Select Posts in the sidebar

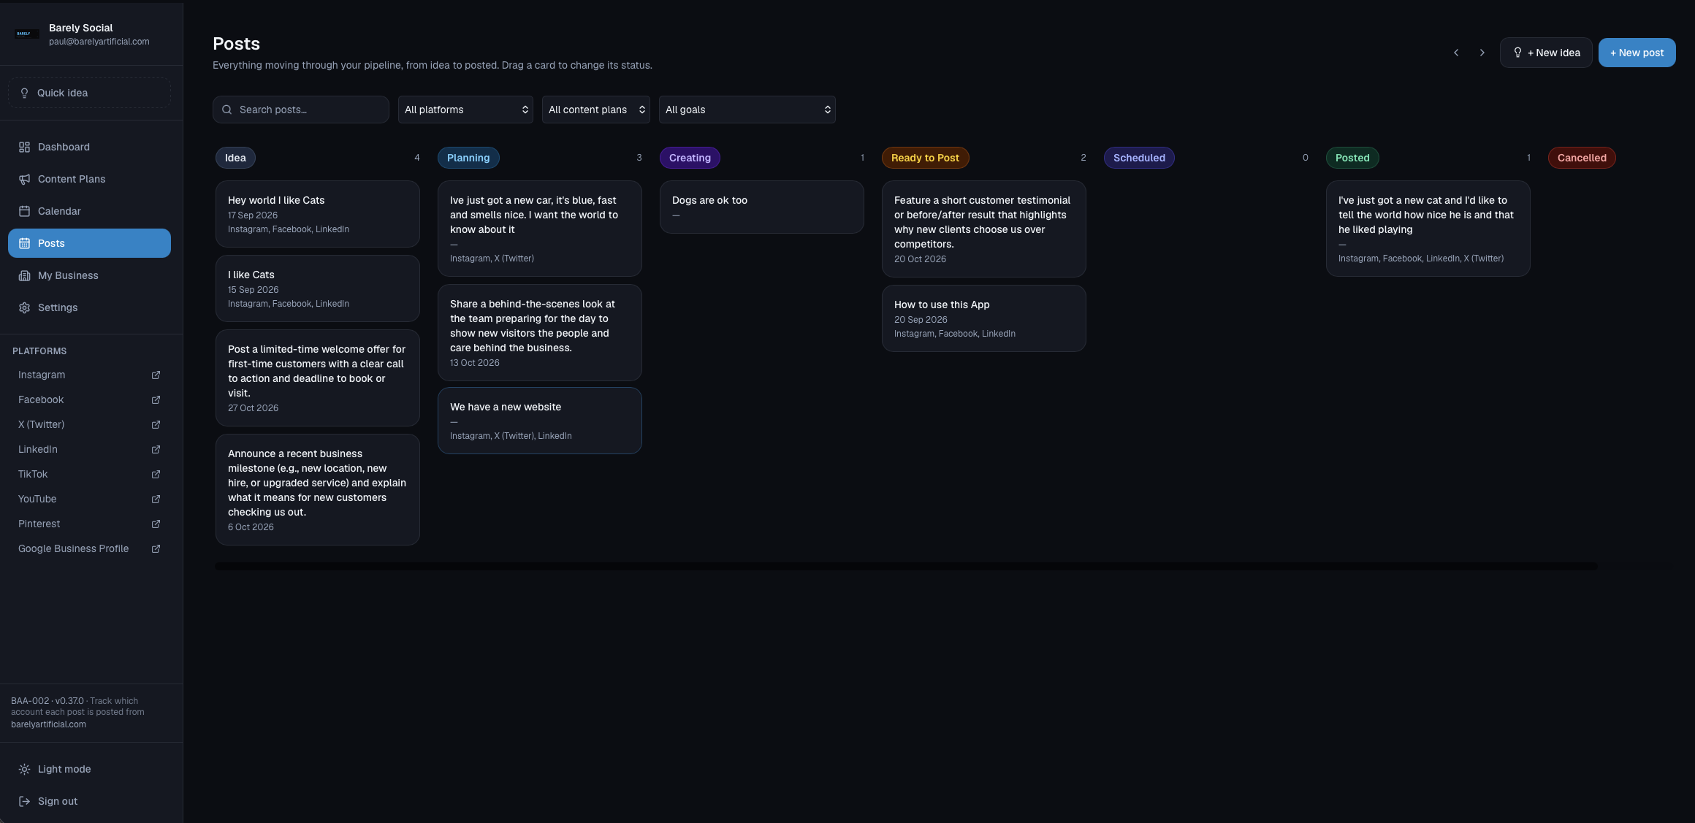[x=90, y=243]
